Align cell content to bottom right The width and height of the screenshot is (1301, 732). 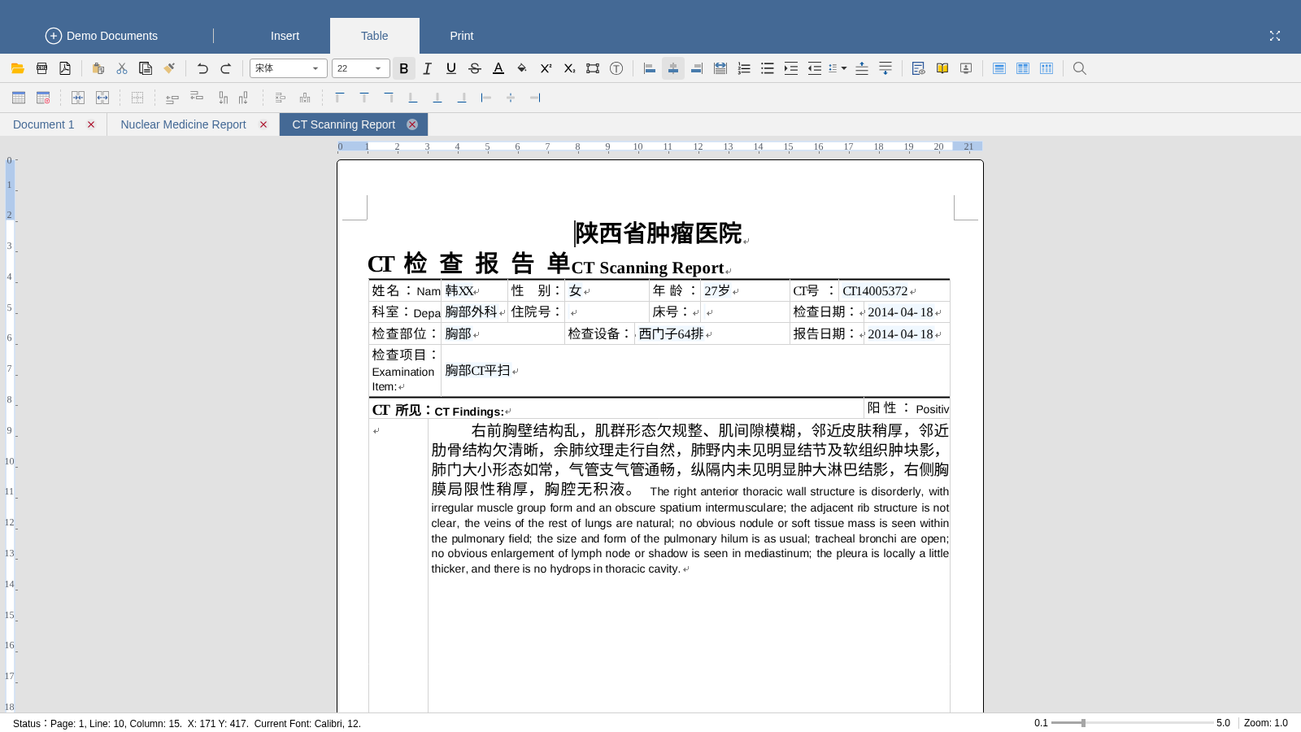pyautogui.click(x=462, y=98)
